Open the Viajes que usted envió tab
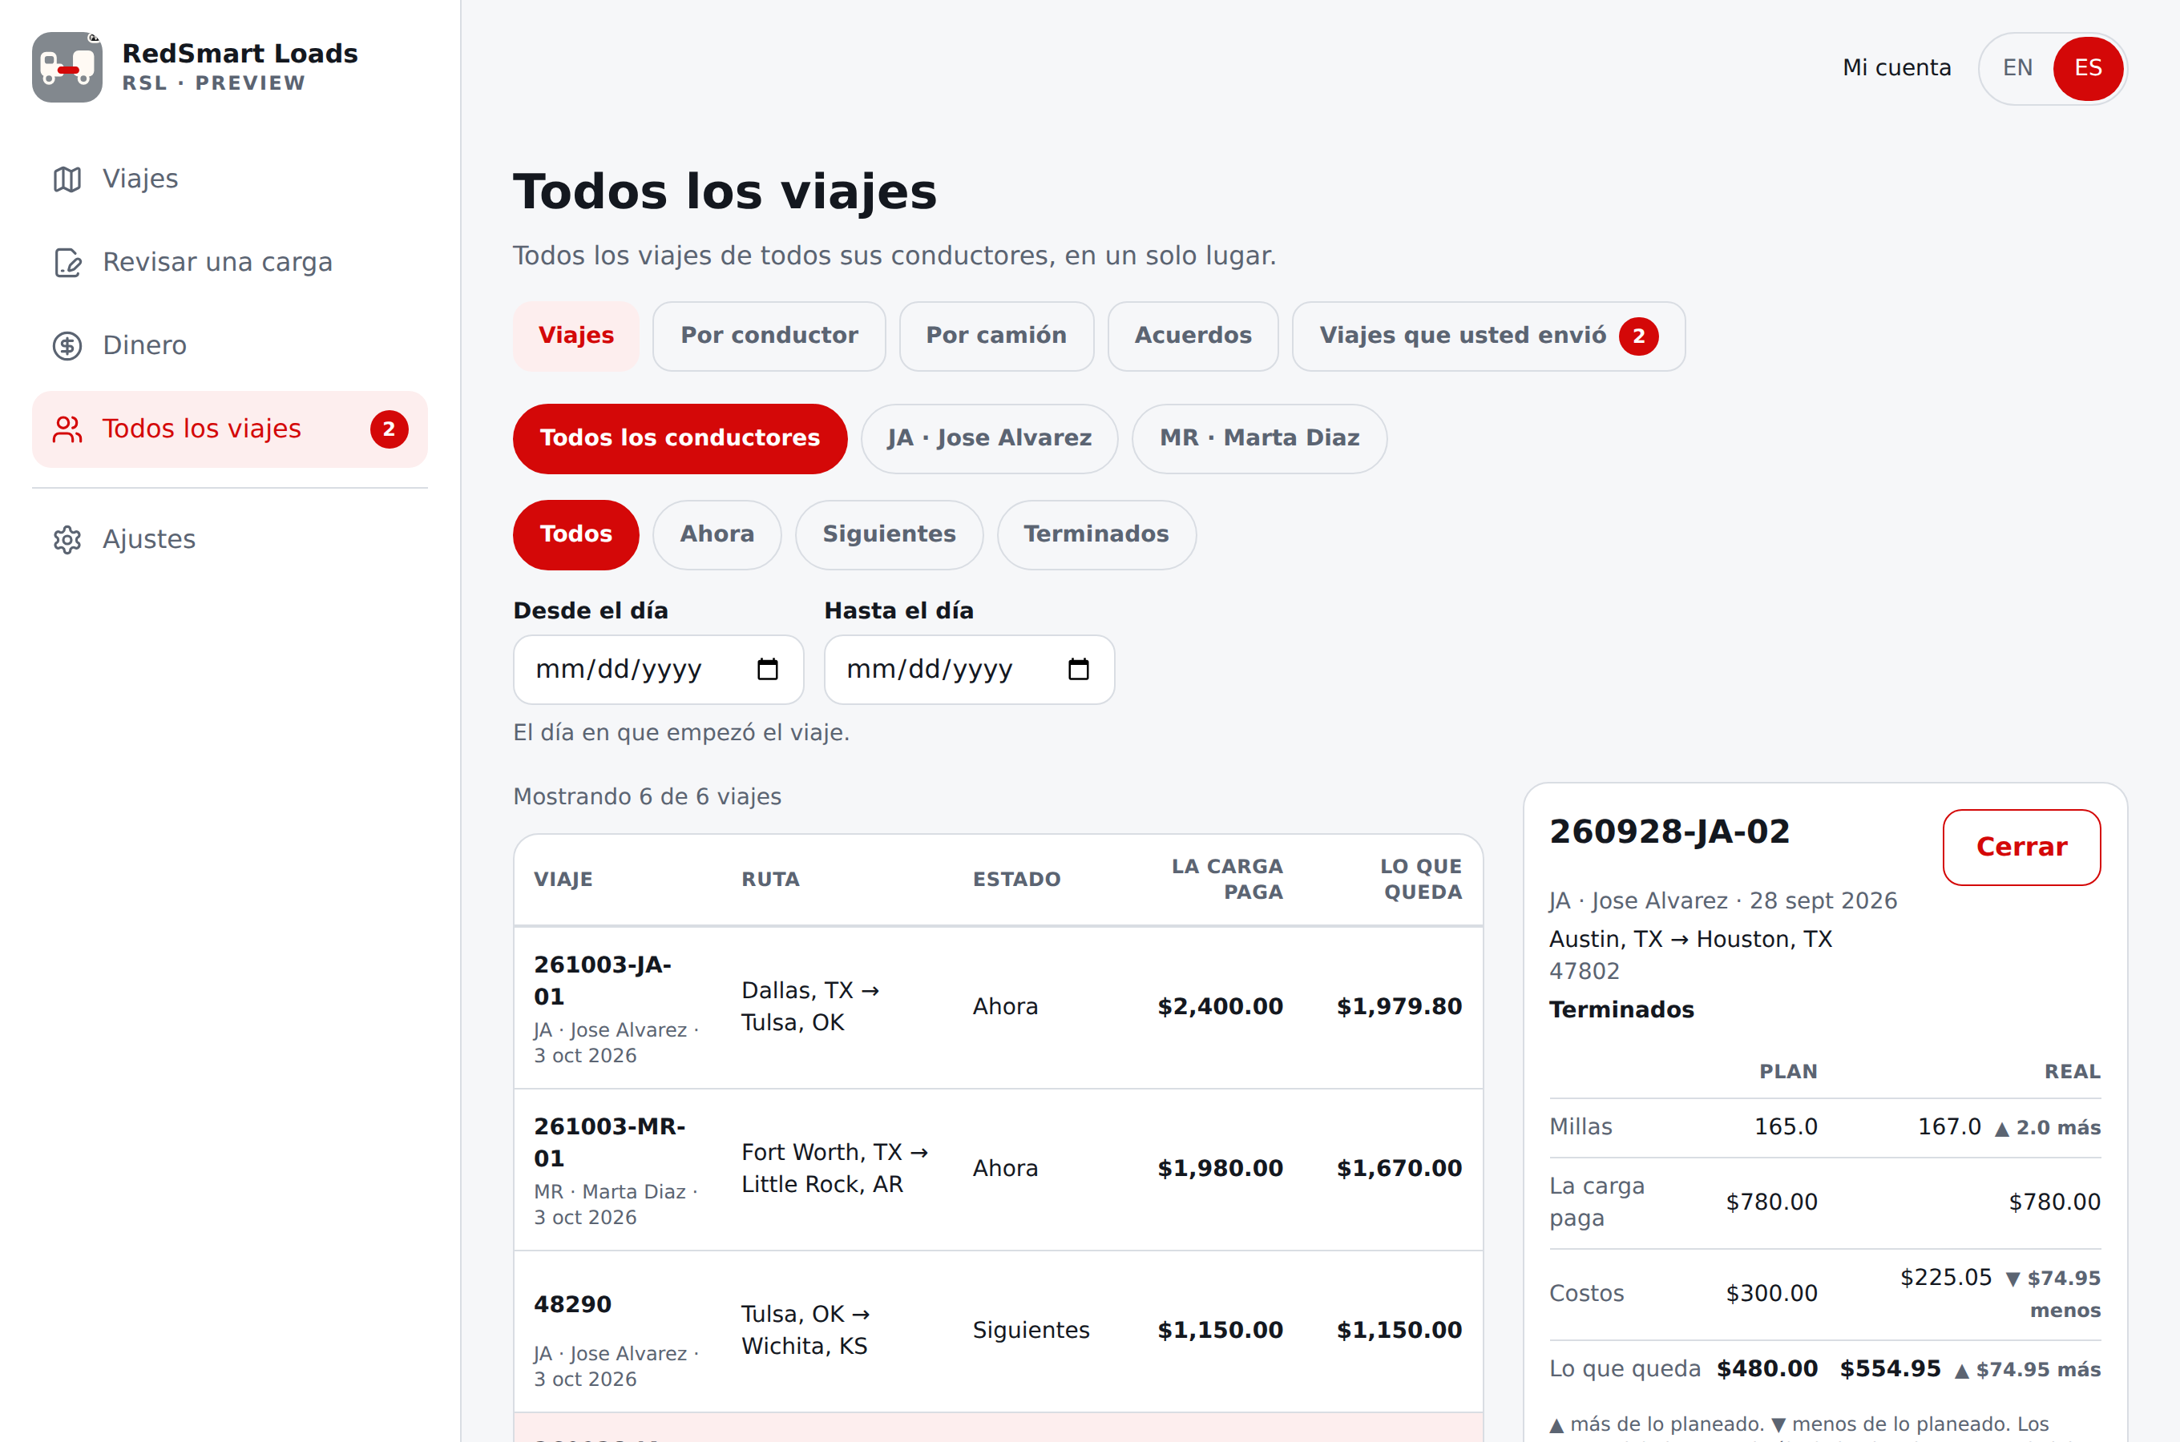 [1488, 336]
